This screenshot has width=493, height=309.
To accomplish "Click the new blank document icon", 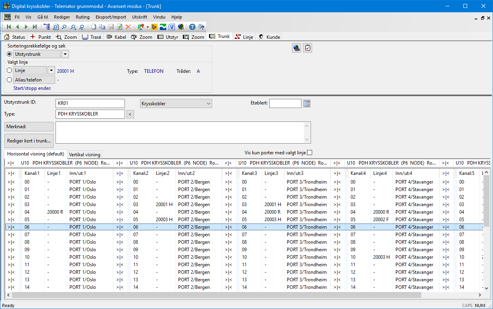I will pos(94,27).
